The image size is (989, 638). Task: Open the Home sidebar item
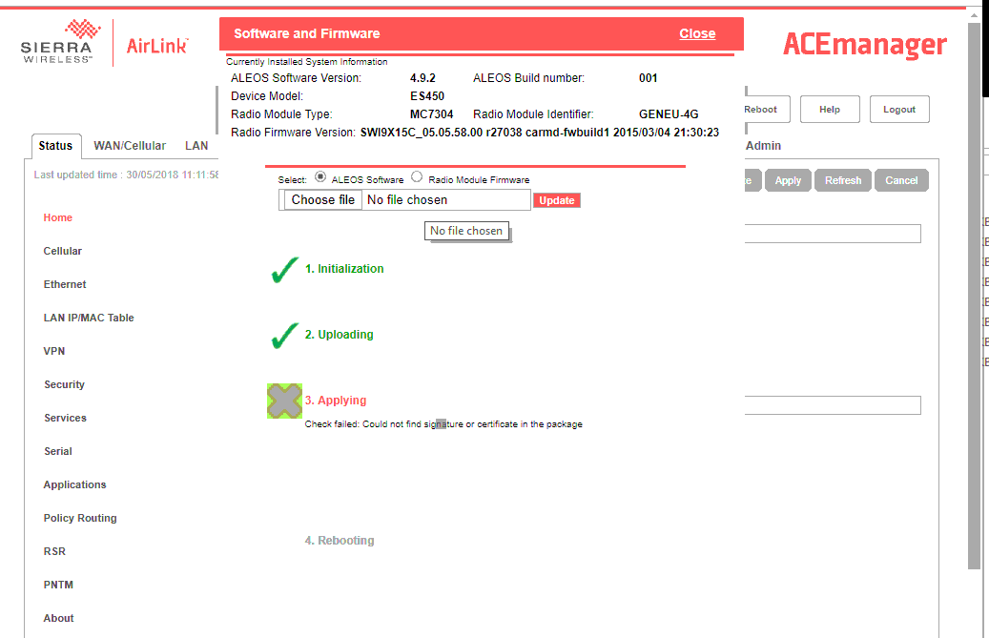(x=58, y=217)
